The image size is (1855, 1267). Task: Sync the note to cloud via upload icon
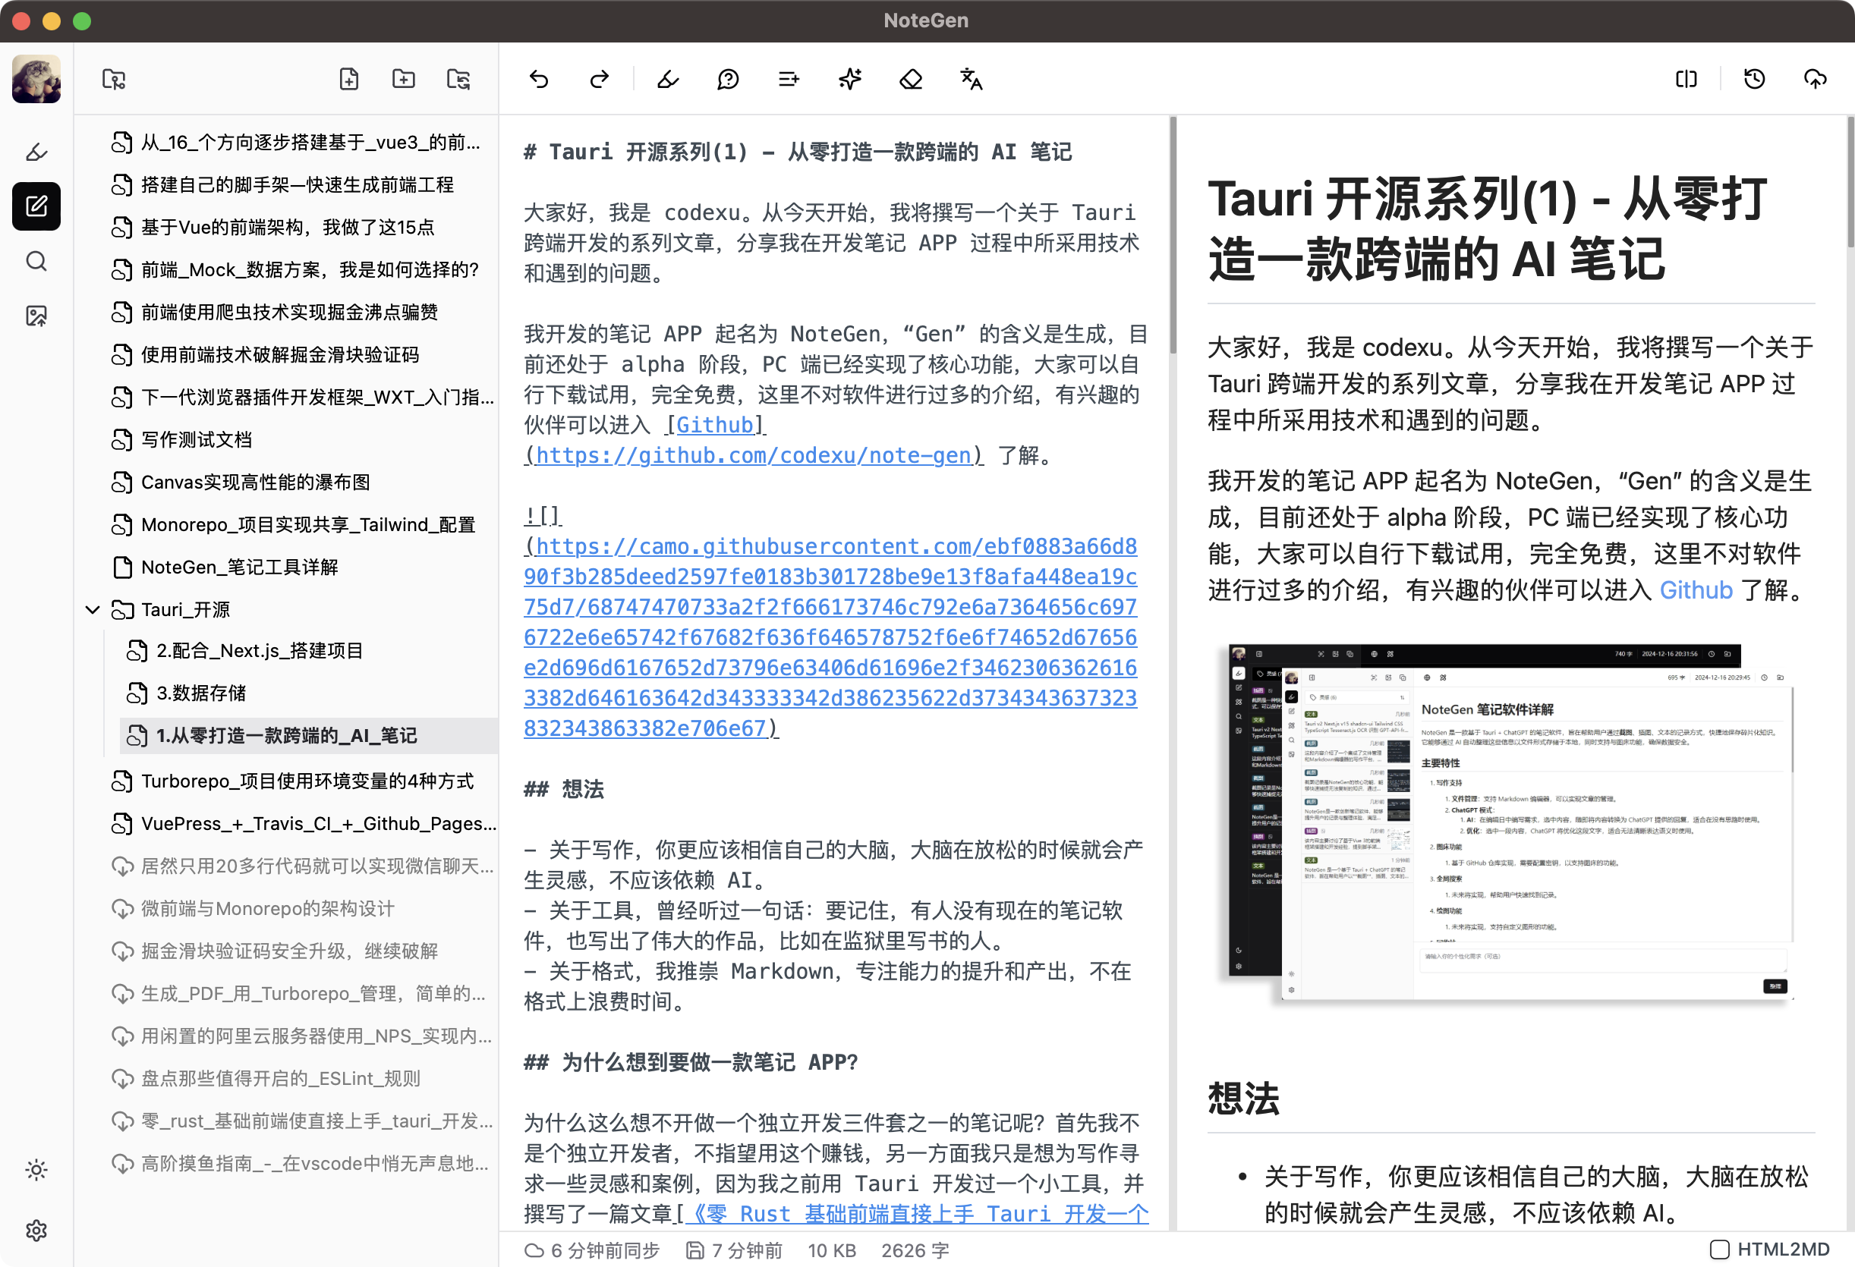click(x=1815, y=79)
